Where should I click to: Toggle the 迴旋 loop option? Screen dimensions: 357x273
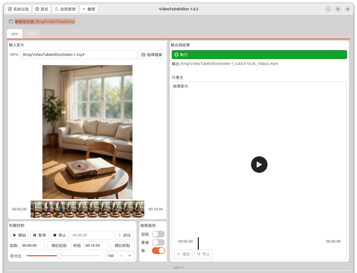[x=158, y=234]
